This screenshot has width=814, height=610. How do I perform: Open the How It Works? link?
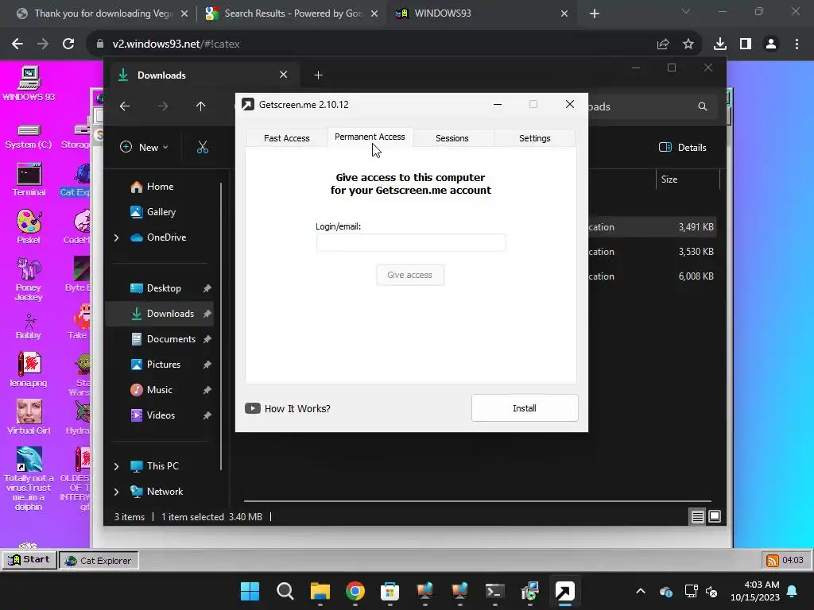point(297,409)
